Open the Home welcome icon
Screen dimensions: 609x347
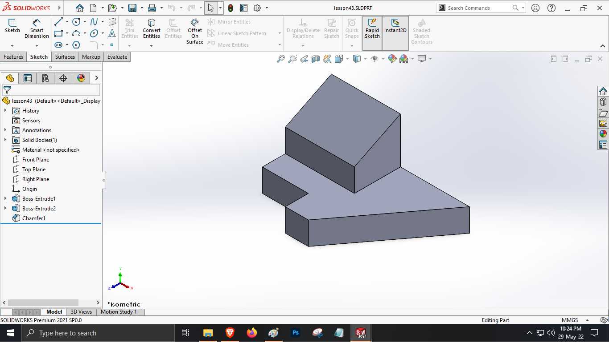79,8
